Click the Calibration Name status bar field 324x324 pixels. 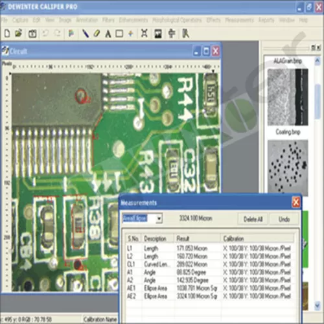point(100,319)
